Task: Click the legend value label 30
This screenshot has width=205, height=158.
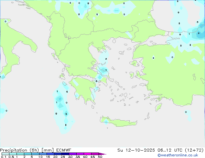Action: point(70,157)
